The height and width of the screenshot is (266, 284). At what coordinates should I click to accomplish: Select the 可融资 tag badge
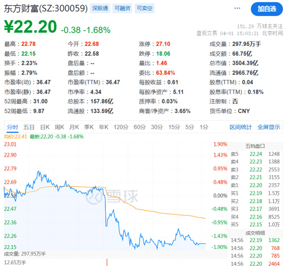tap(122, 9)
